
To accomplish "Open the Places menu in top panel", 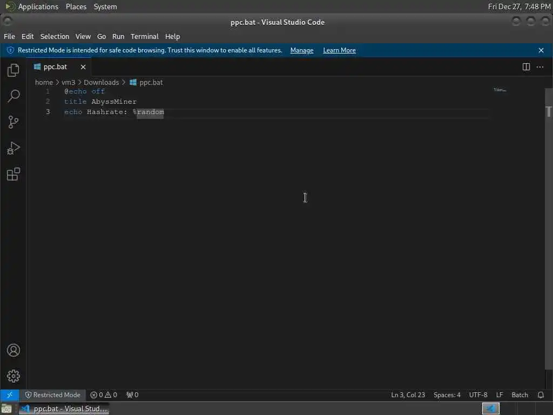I will 76,6.
